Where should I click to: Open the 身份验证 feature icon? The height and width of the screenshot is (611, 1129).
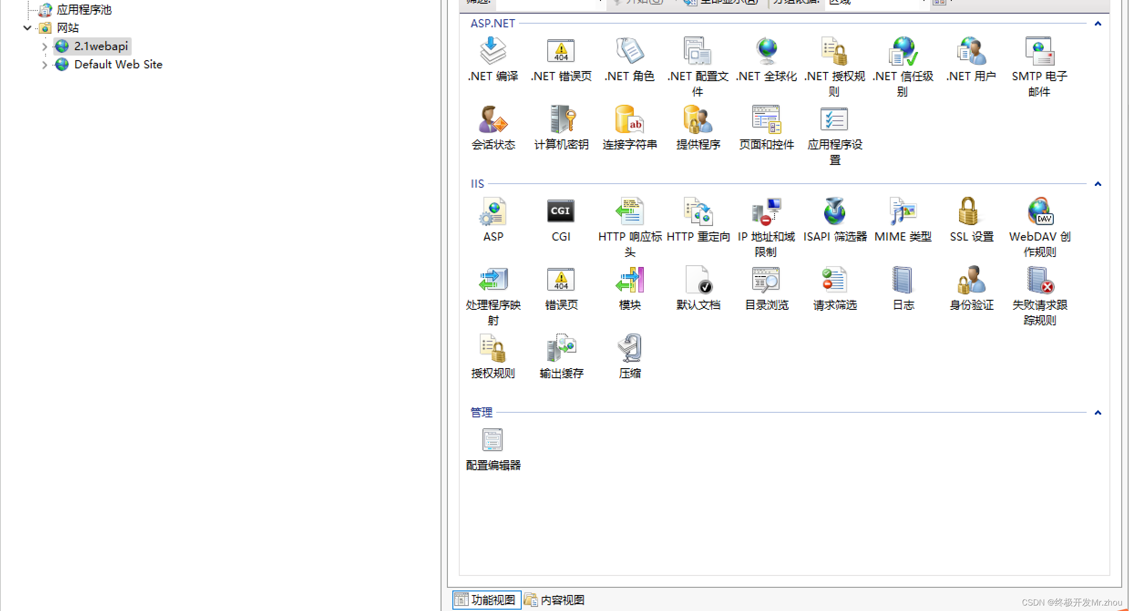pos(971,280)
